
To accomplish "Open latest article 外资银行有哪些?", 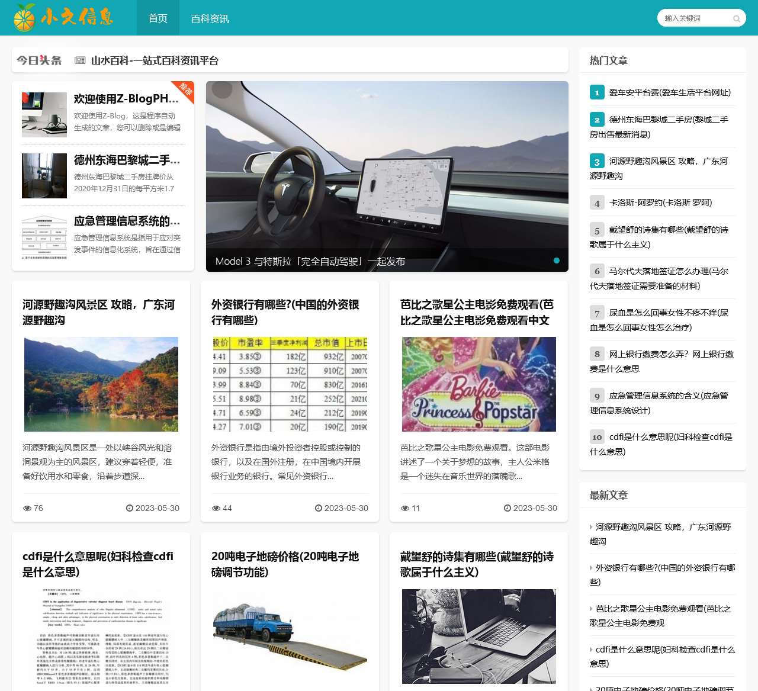I will click(x=663, y=575).
